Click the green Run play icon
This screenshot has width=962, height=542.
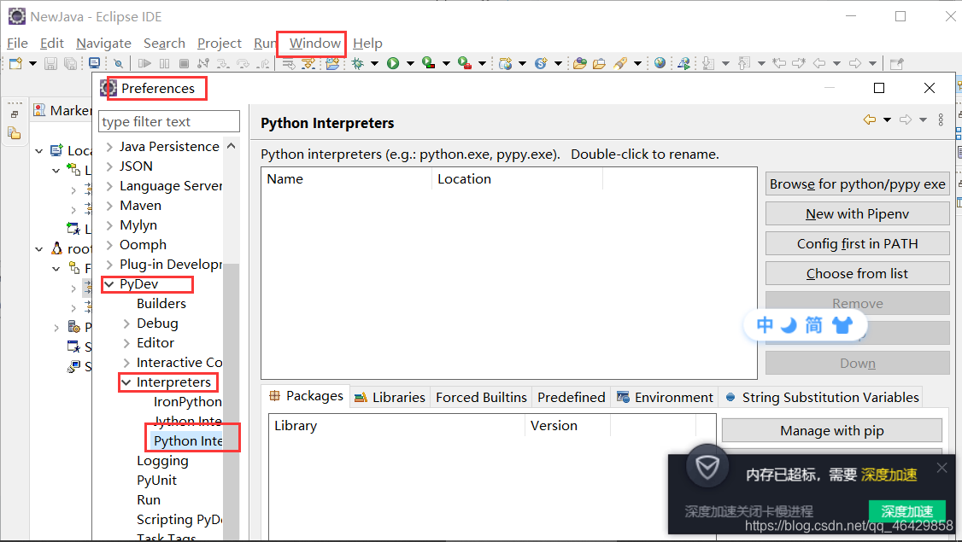coord(393,63)
